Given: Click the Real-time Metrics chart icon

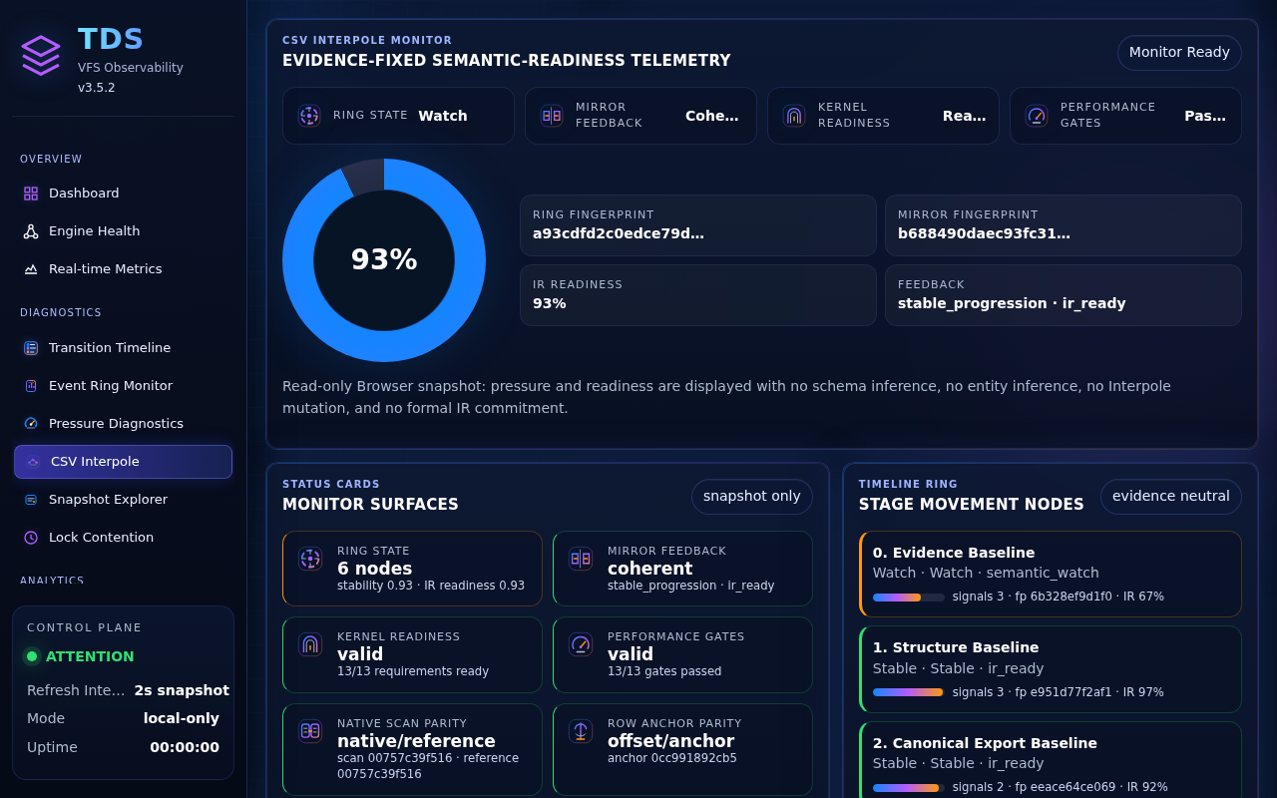Looking at the screenshot, I should click(31, 269).
